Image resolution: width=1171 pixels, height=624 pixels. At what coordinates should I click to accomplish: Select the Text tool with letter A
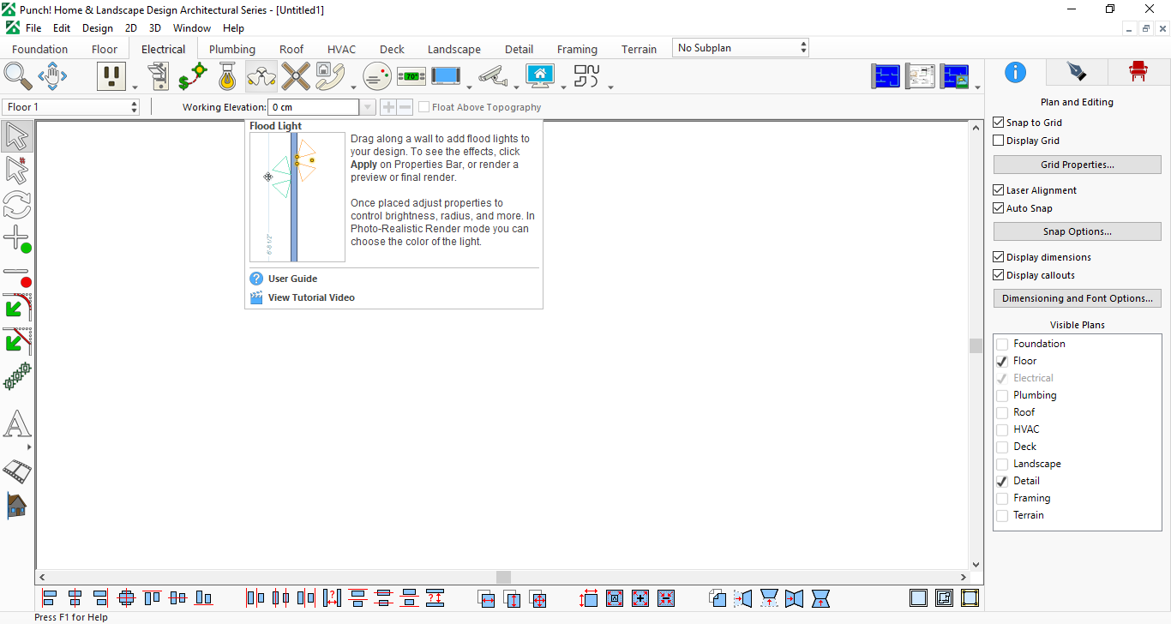click(x=17, y=423)
